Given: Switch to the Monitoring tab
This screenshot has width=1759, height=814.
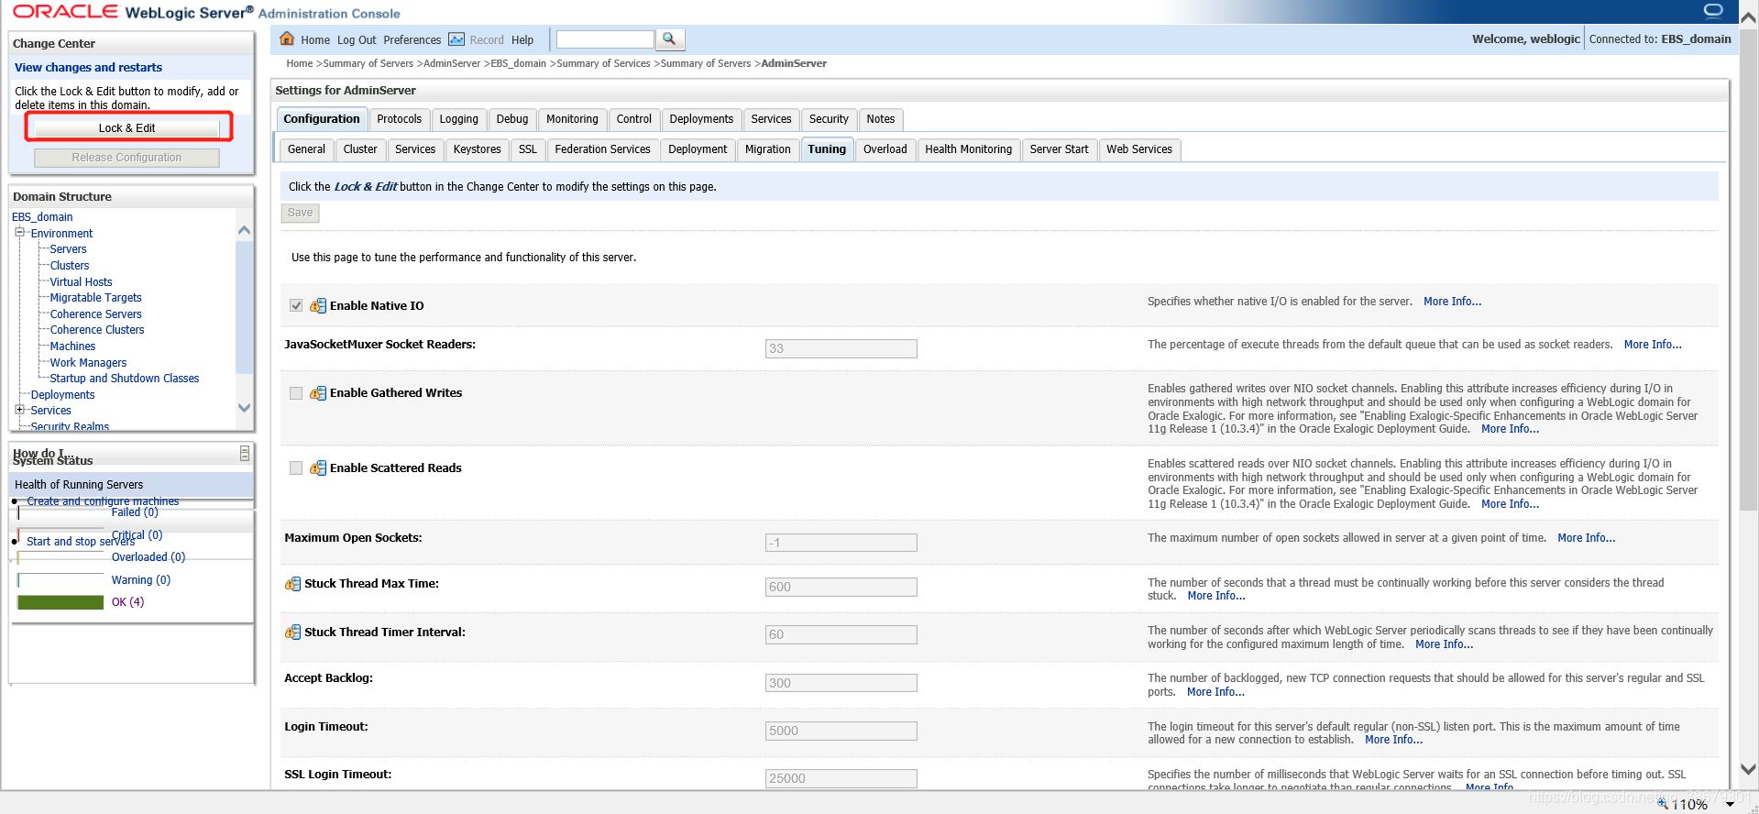Looking at the screenshot, I should [572, 119].
